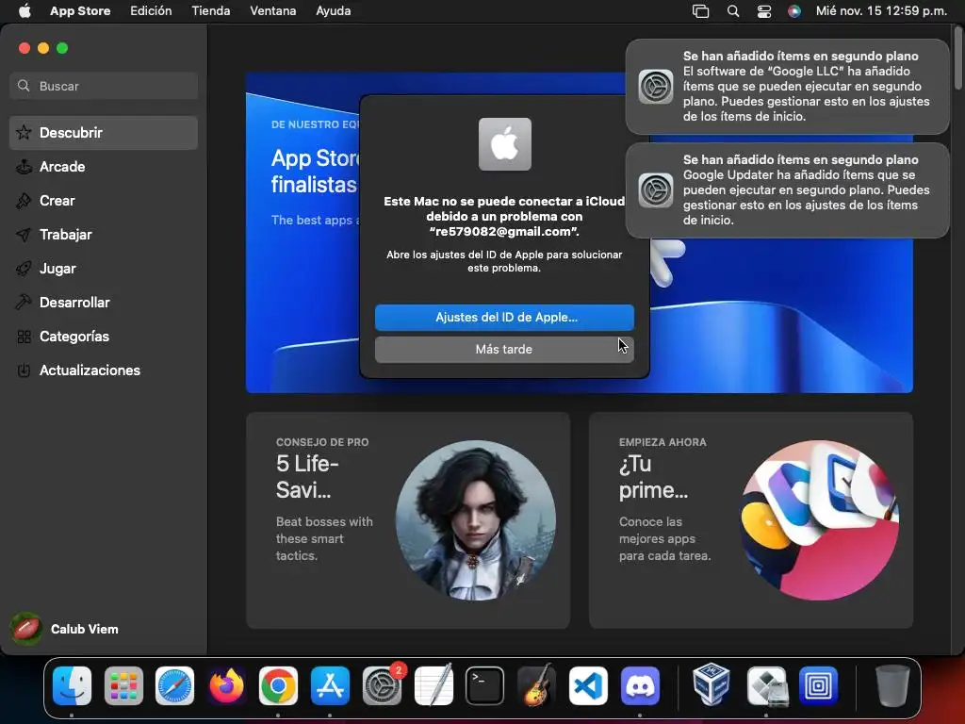Open the Descubrir section in the sidebar
This screenshot has width=965, height=724.
[x=104, y=132]
